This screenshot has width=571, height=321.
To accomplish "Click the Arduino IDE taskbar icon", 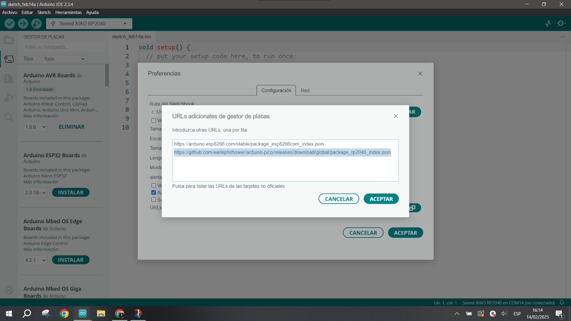I will pos(82,314).
